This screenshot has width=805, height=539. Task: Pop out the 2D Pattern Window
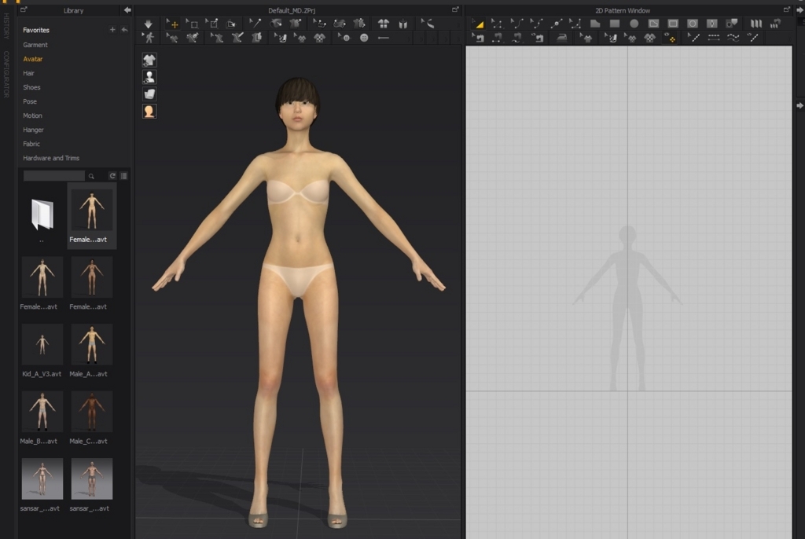[786, 9]
